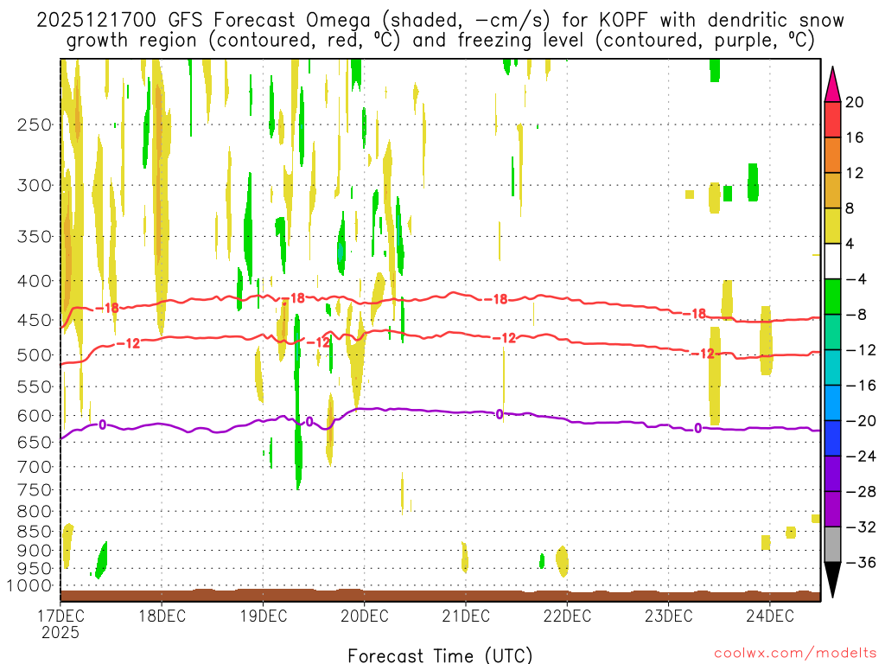
Task: Click the 24DEC date label
Action: (x=769, y=616)
